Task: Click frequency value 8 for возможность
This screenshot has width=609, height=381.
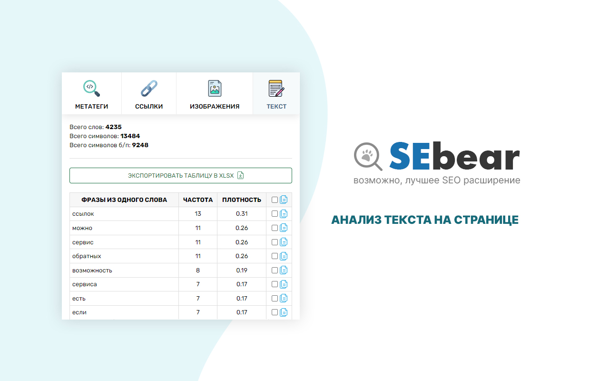Action: click(x=198, y=270)
